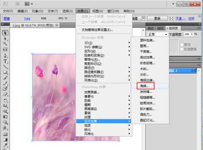Select the Warp tool
203x150 pixels.
coord(5,111)
